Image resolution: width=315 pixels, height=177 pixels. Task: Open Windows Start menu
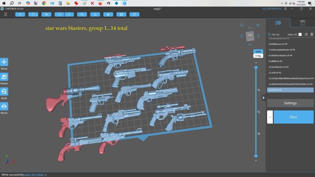pos(4,3)
